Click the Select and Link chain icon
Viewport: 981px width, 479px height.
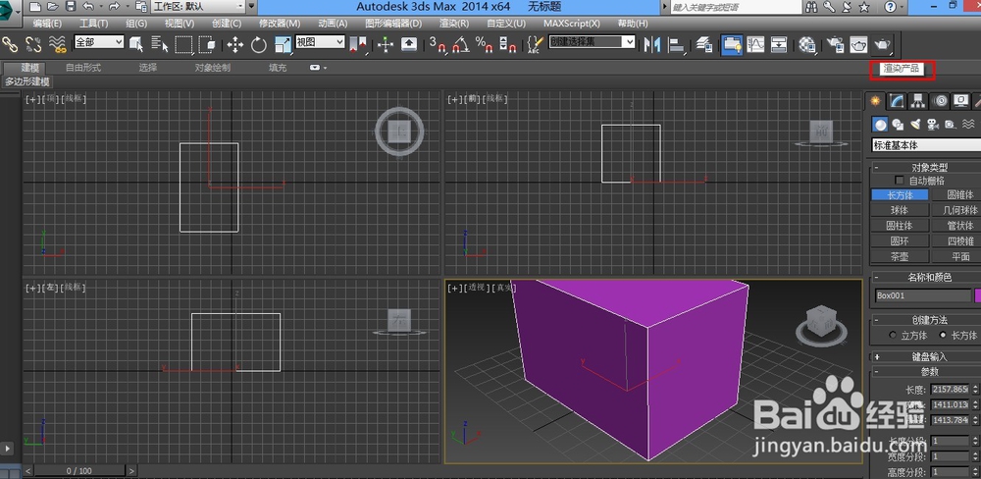10,44
